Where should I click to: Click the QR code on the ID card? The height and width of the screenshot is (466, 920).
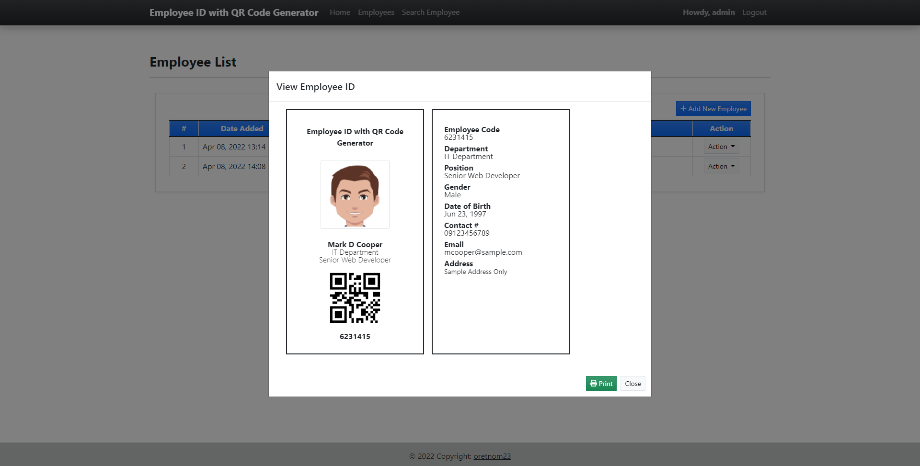tap(355, 298)
